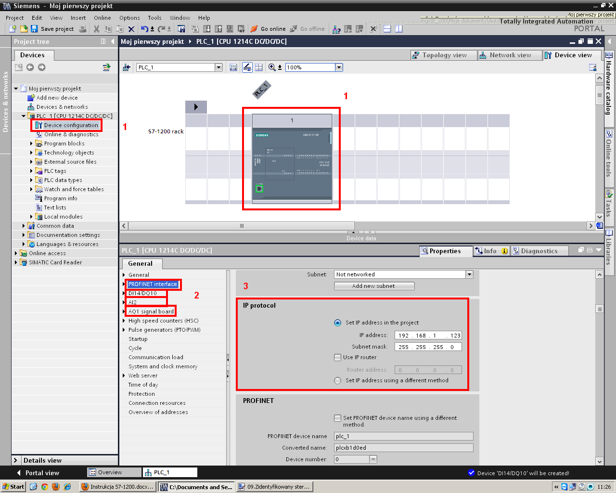Click the Start runtime RT icon

(x=241, y=29)
